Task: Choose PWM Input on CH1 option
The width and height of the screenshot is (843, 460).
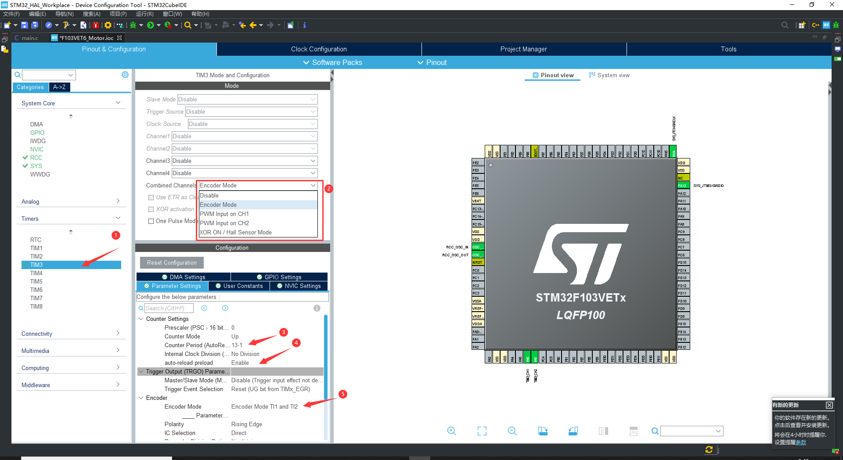Action: [x=258, y=214]
